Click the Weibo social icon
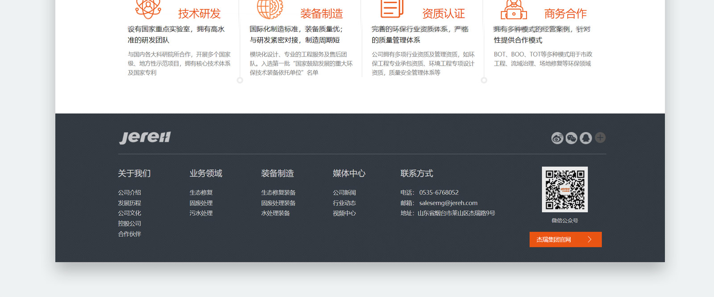 [x=557, y=138]
